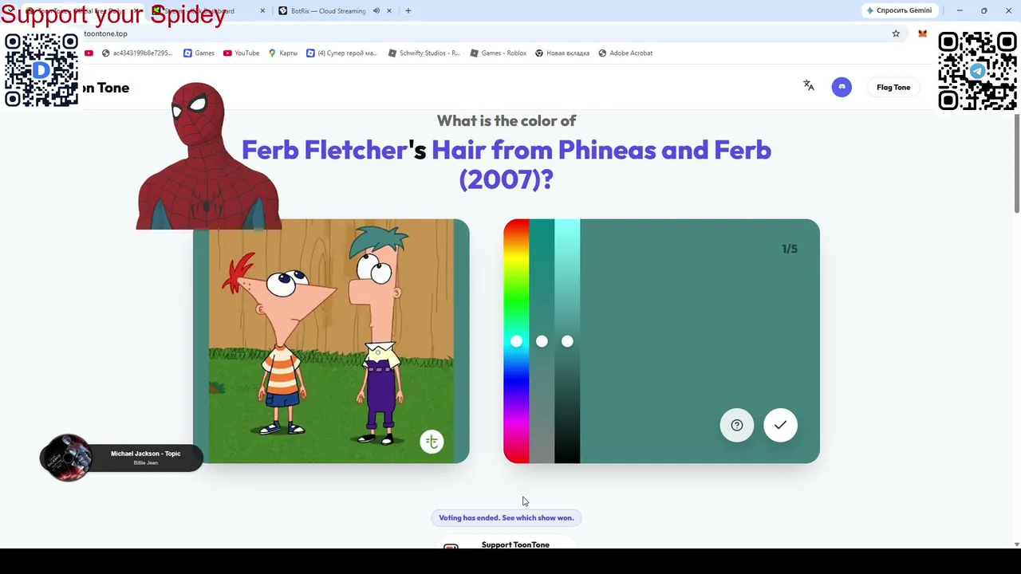Viewport: 1021px width, 574px height.
Task: Click the rainbow hue slider handle
Action: (516, 341)
